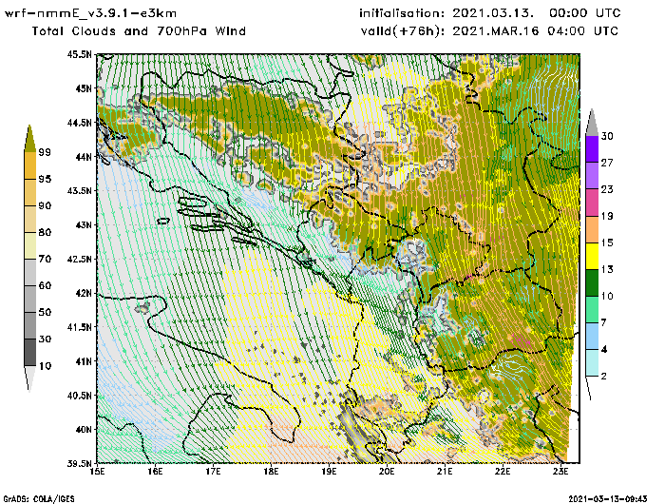Image resolution: width=665 pixels, height=504 pixels.
Task: Select the gray swatch between 30 and 50
Action: point(30,325)
